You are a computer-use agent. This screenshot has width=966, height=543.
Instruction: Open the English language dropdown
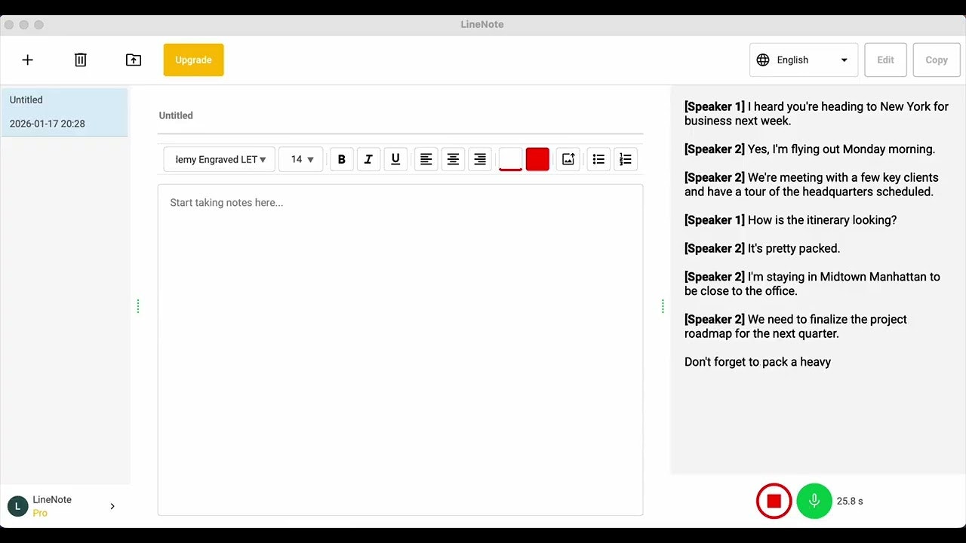click(x=803, y=60)
